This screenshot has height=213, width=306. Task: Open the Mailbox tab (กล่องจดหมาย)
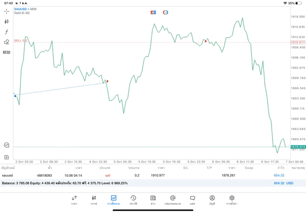click(x=173, y=199)
